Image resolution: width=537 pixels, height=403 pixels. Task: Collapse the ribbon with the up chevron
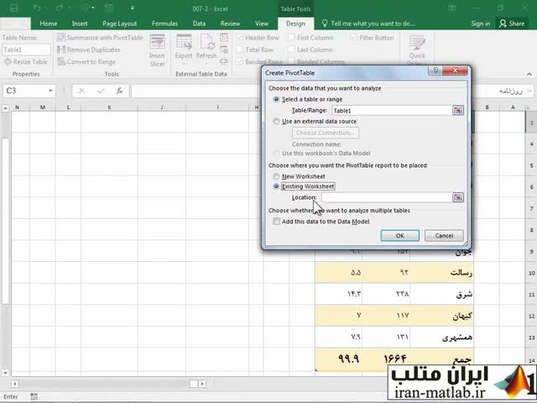[x=529, y=74]
